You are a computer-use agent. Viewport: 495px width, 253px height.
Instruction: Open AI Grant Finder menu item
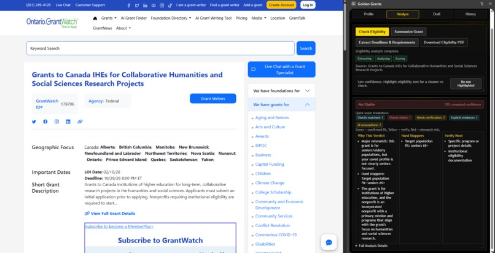click(x=133, y=18)
